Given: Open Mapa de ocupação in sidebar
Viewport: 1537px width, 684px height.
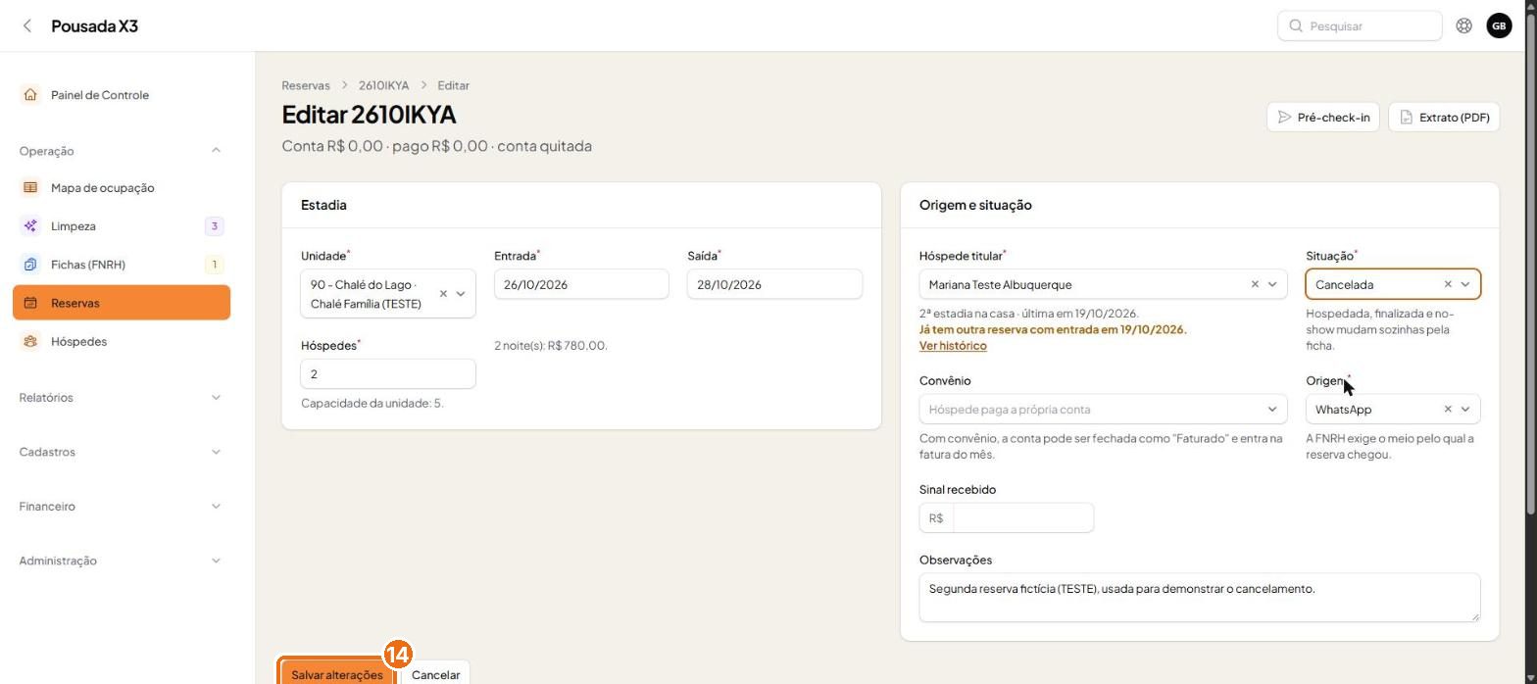Looking at the screenshot, I should (x=122, y=188).
